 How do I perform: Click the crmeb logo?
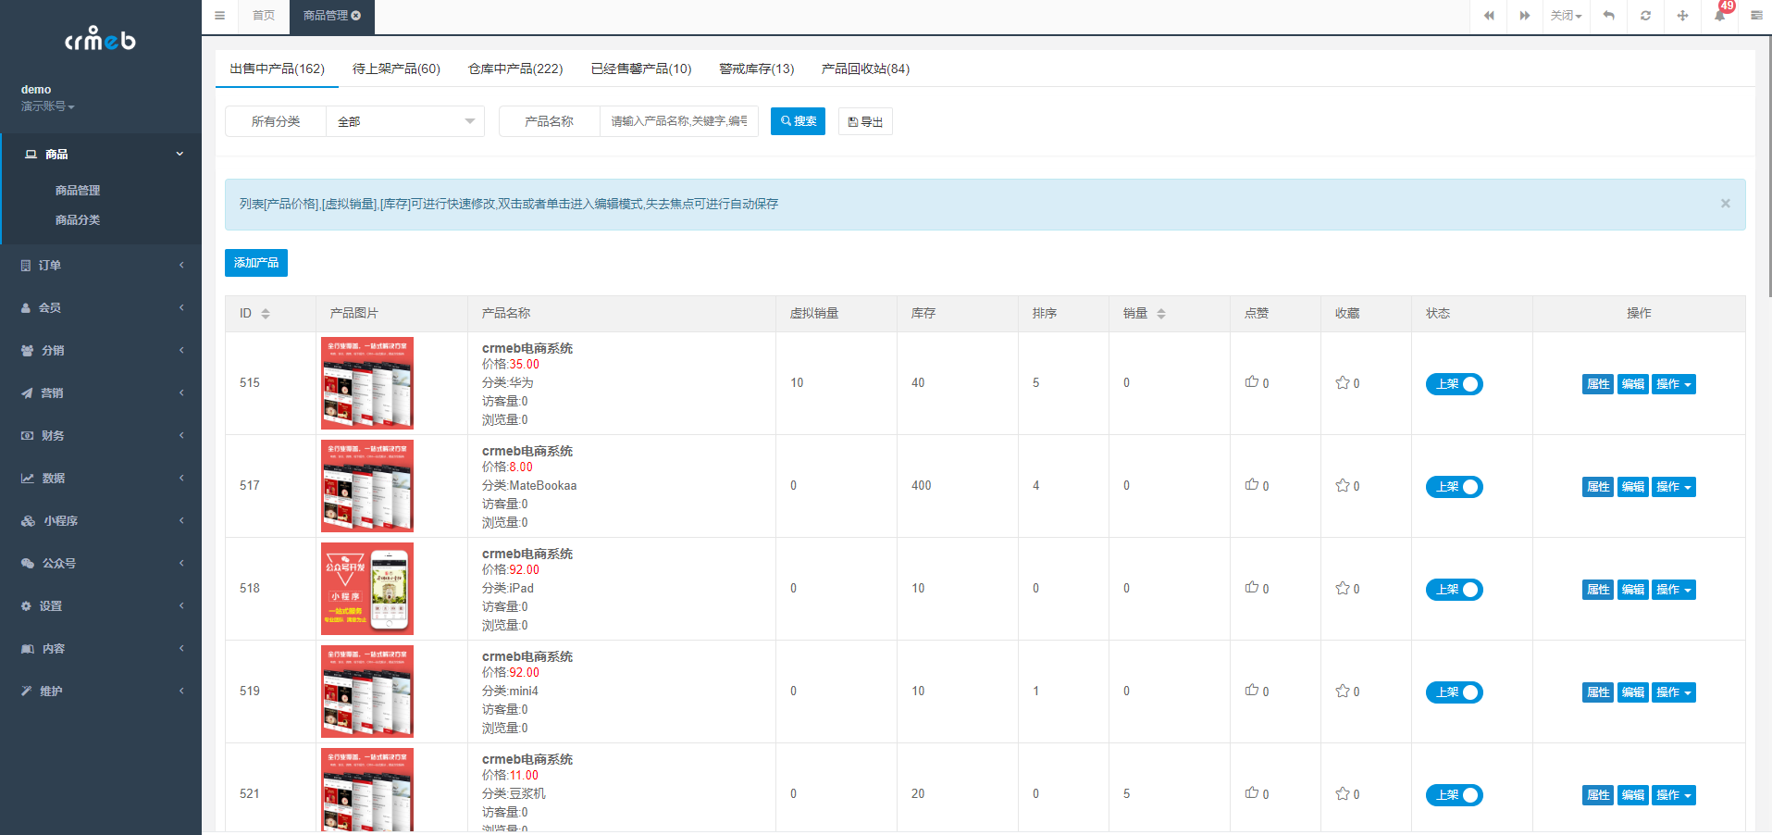100,39
